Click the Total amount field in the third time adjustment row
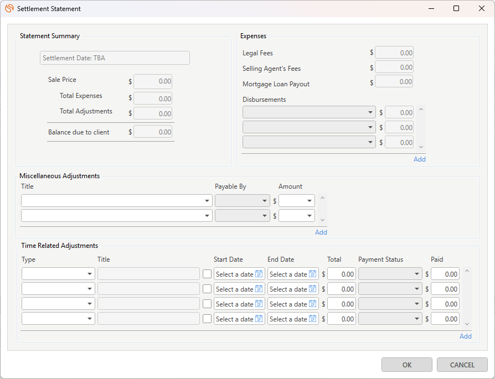 (342, 304)
